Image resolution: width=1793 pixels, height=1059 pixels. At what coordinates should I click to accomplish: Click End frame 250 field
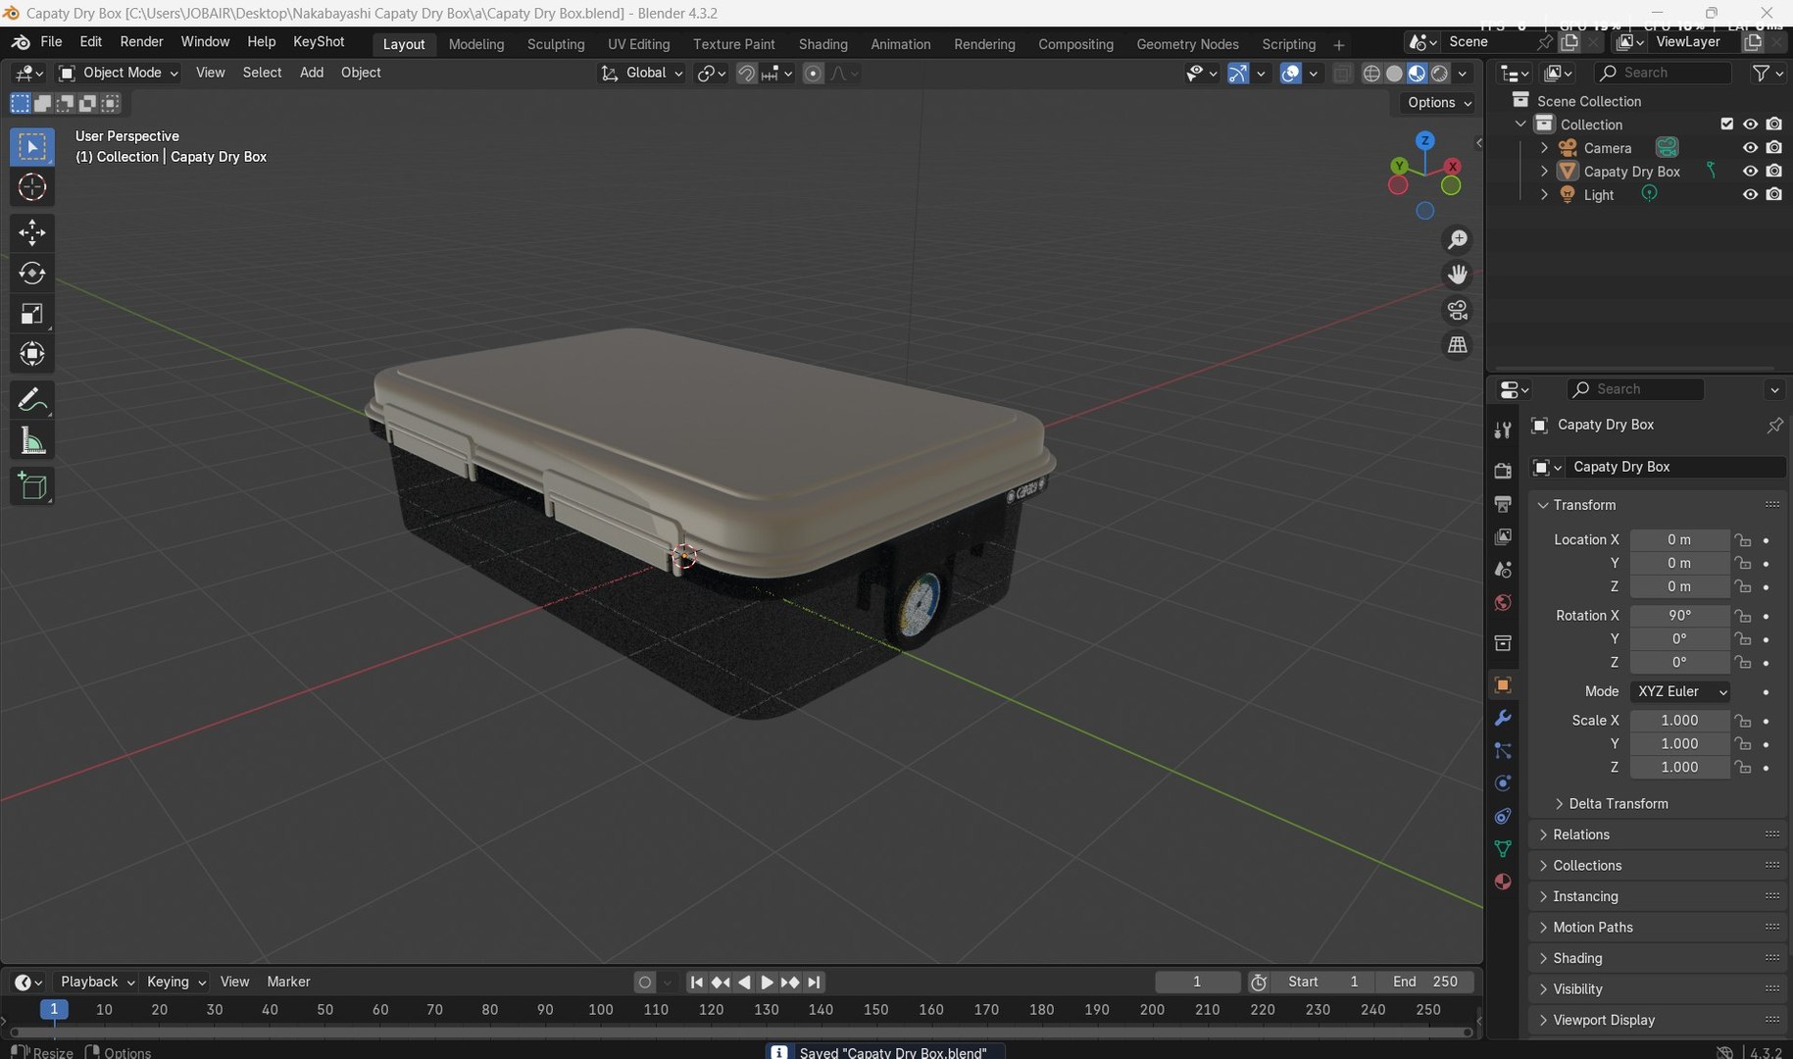pos(1424,982)
